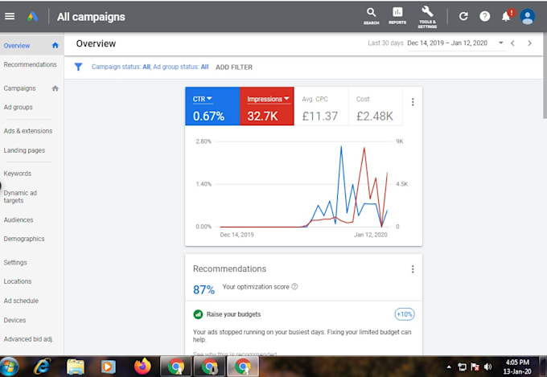547x377 pixels.
Task: Open Ad schedule section
Action: point(21,301)
